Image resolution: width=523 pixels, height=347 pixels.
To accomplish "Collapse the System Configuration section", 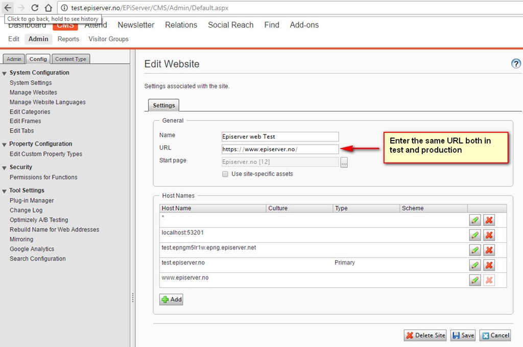I will coord(5,73).
